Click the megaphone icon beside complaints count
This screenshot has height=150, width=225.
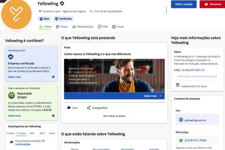pyautogui.click(x=12, y=142)
